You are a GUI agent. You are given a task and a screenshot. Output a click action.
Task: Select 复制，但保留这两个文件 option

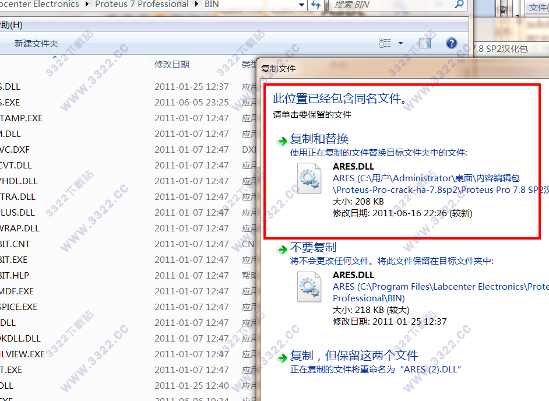[x=354, y=356]
